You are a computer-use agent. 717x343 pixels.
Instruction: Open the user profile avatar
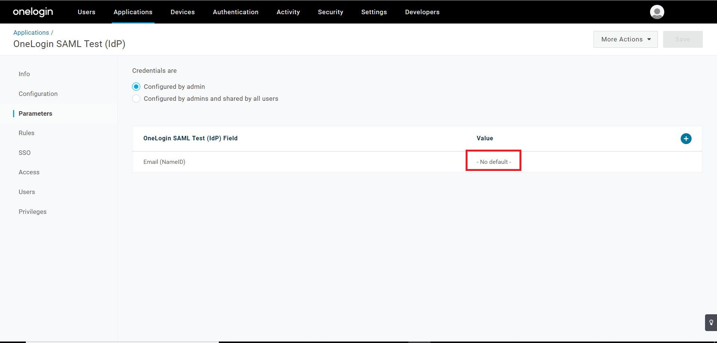657,12
